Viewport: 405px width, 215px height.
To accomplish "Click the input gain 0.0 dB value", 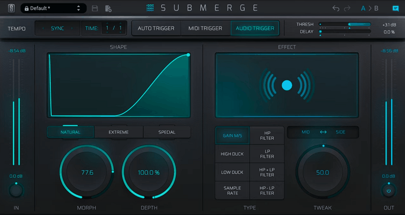I will 16,176.
